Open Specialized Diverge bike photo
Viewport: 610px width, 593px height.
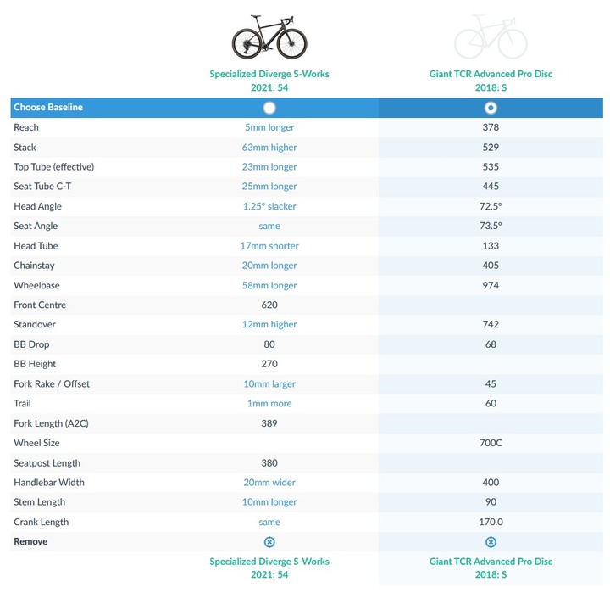(x=269, y=37)
